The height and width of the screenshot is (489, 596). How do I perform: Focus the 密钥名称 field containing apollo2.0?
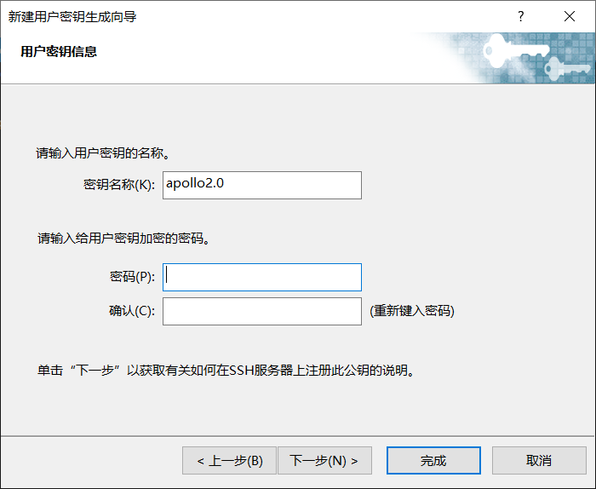[x=262, y=185]
